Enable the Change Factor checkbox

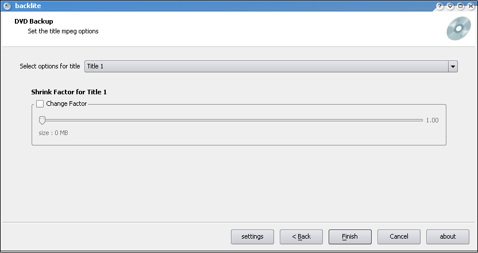tap(40, 103)
